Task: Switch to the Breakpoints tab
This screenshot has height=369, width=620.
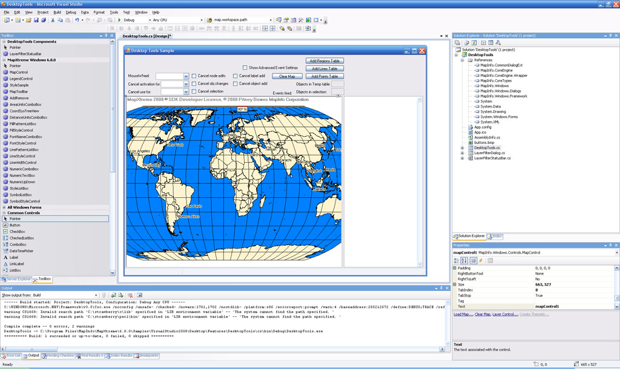Action: tap(147, 356)
